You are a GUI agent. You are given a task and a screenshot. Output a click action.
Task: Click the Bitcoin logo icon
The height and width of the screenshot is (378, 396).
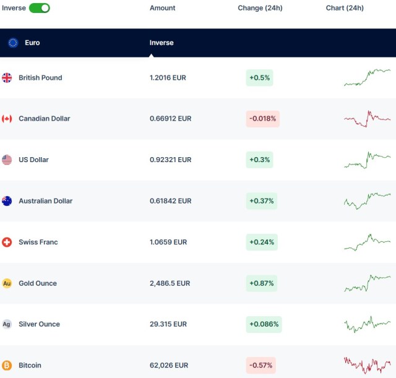(x=7, y=366)
